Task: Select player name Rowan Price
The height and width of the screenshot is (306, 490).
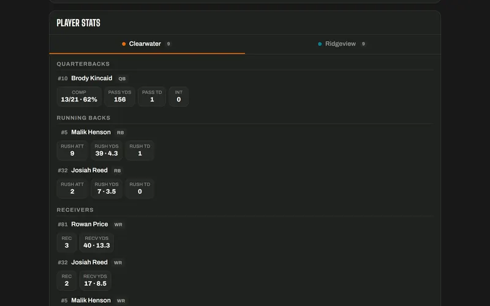Action: pos(89,225)
